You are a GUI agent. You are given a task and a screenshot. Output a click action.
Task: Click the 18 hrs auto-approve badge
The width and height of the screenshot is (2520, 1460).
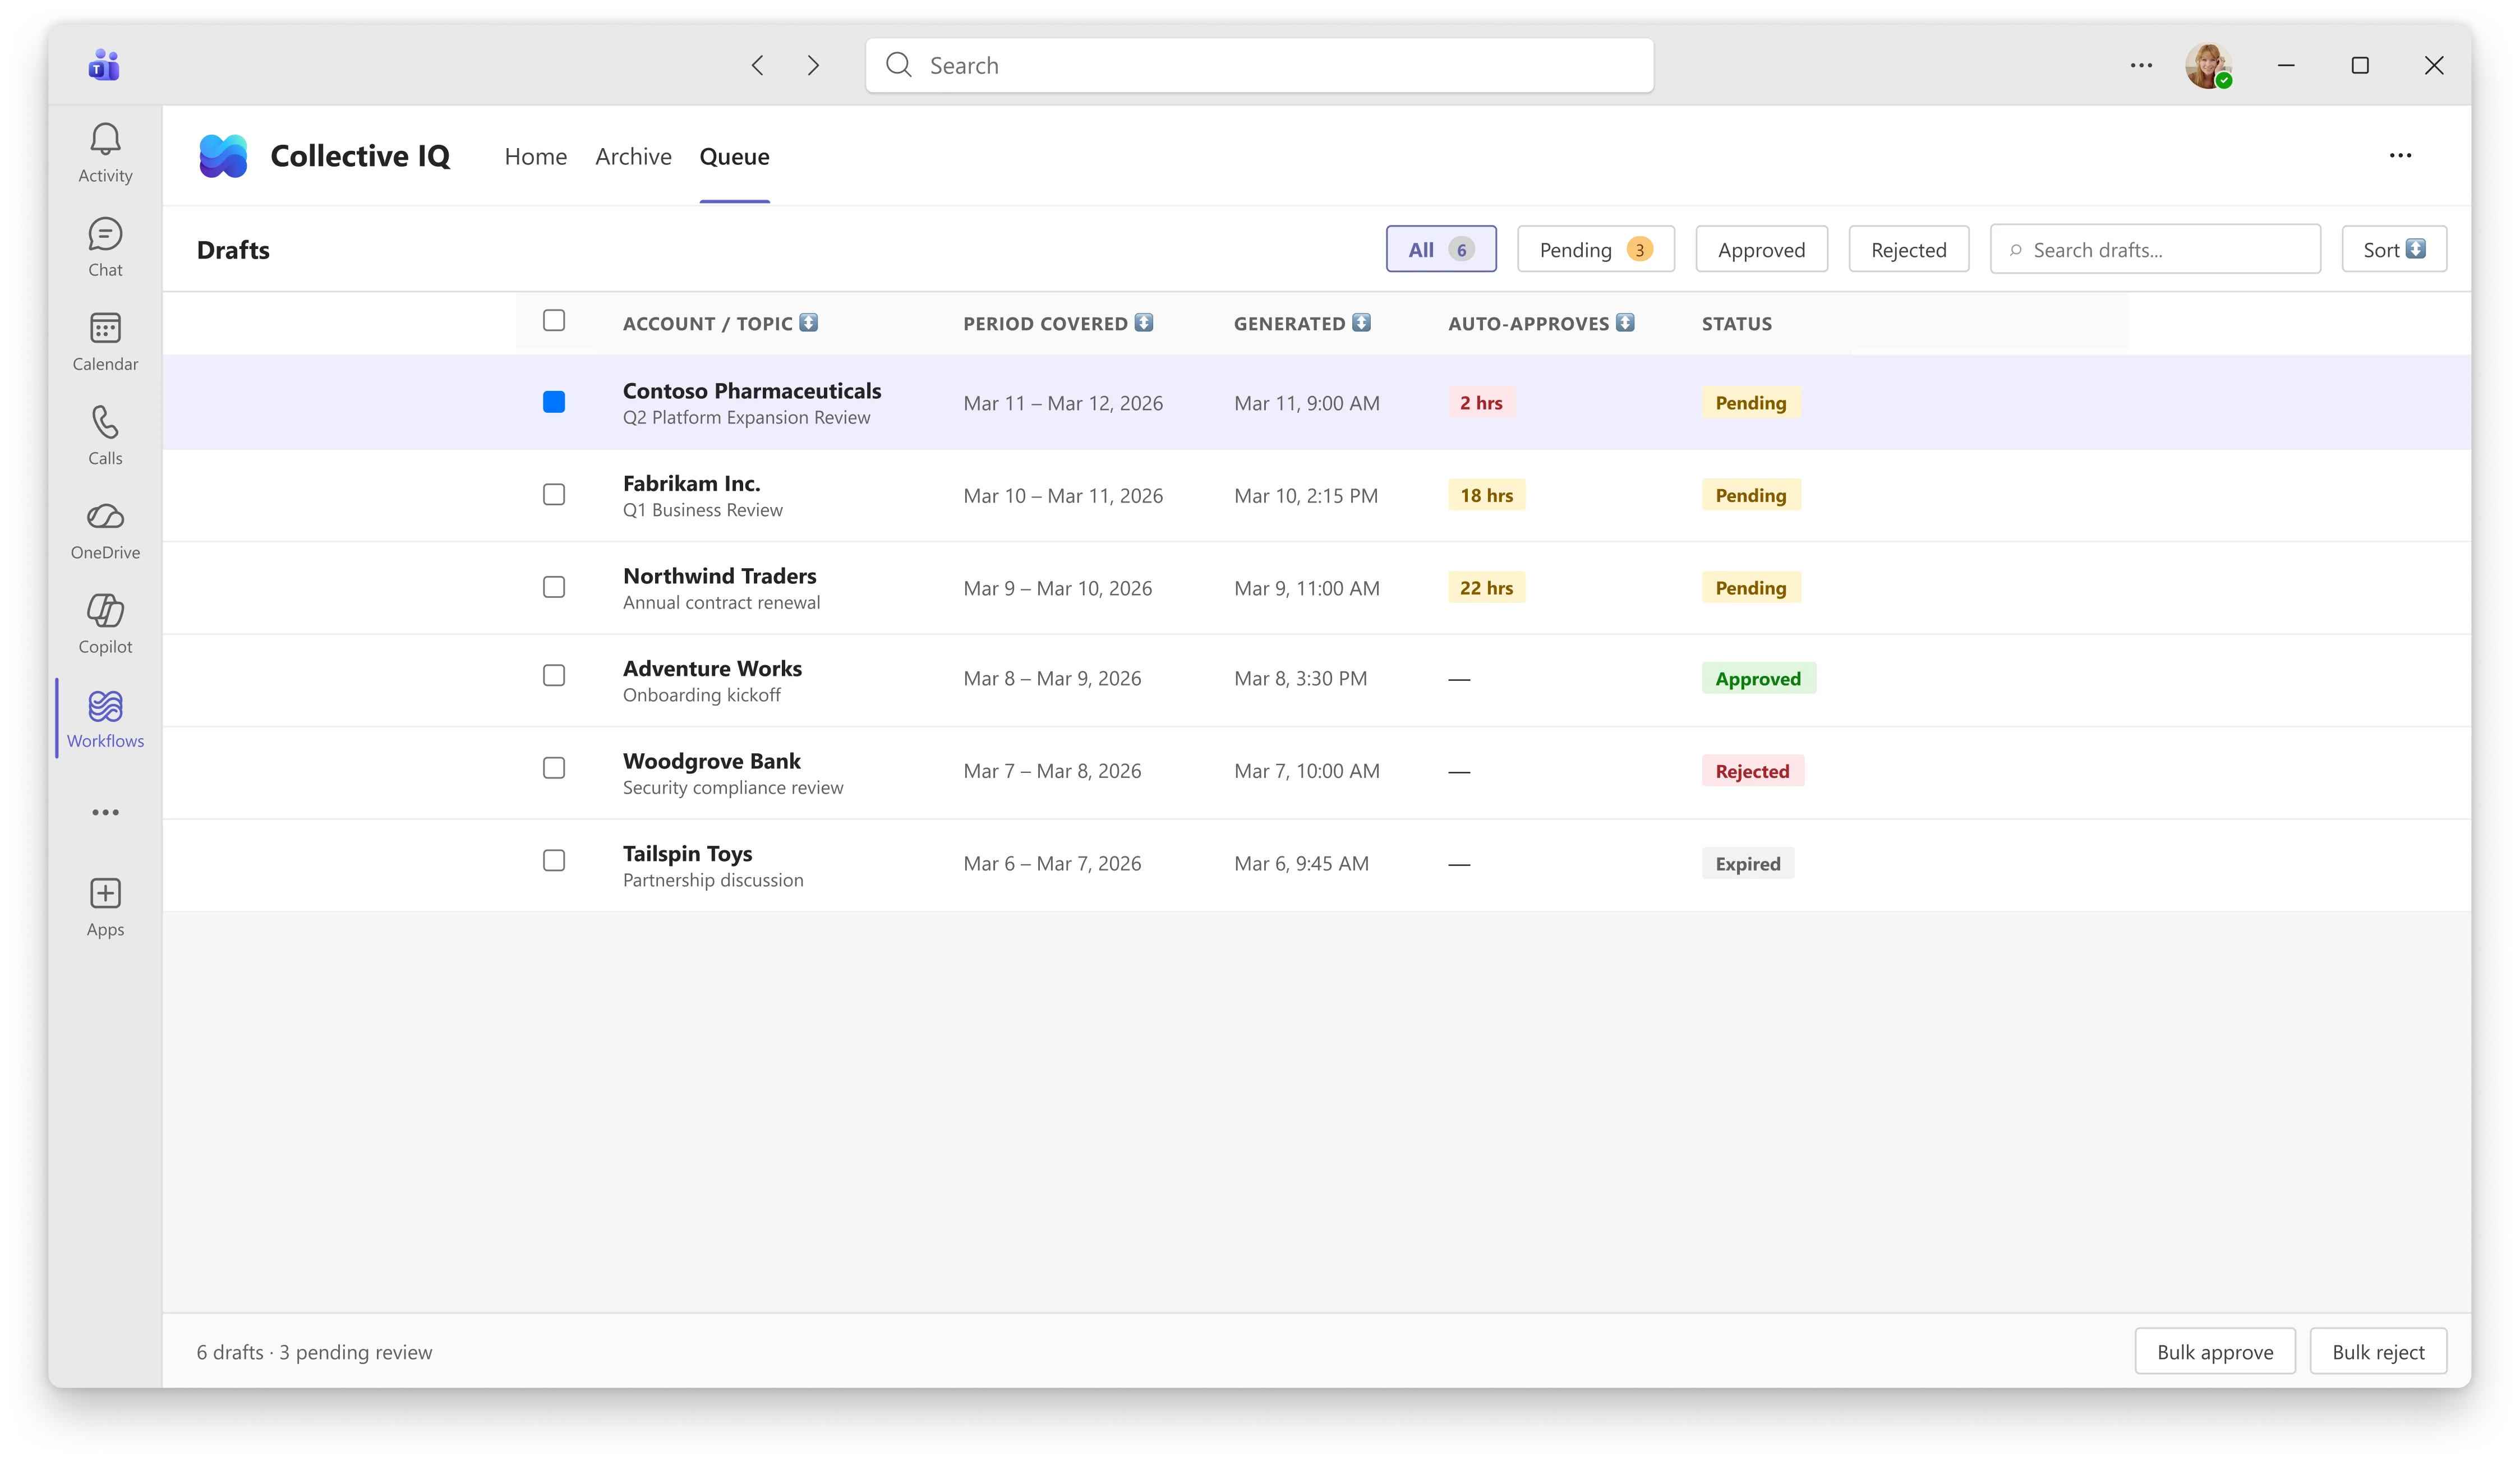tap(1486, 495)
